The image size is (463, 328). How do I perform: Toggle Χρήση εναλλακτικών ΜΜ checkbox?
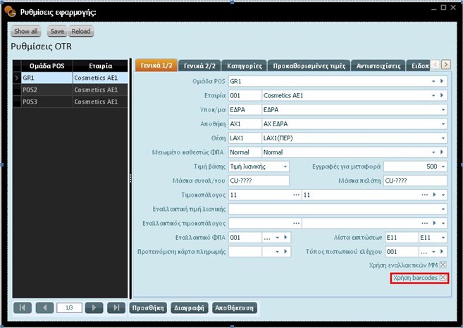click(443, 265)
